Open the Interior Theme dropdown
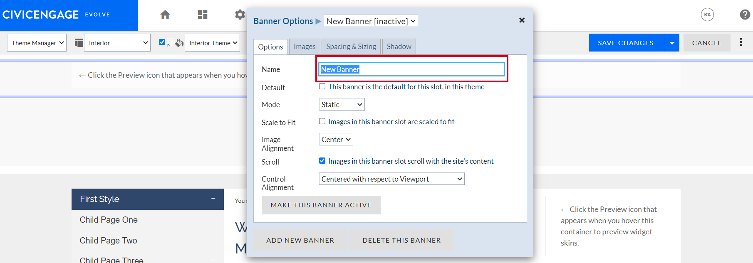Viewport: 753px width, 263px height. pos(212,43)
